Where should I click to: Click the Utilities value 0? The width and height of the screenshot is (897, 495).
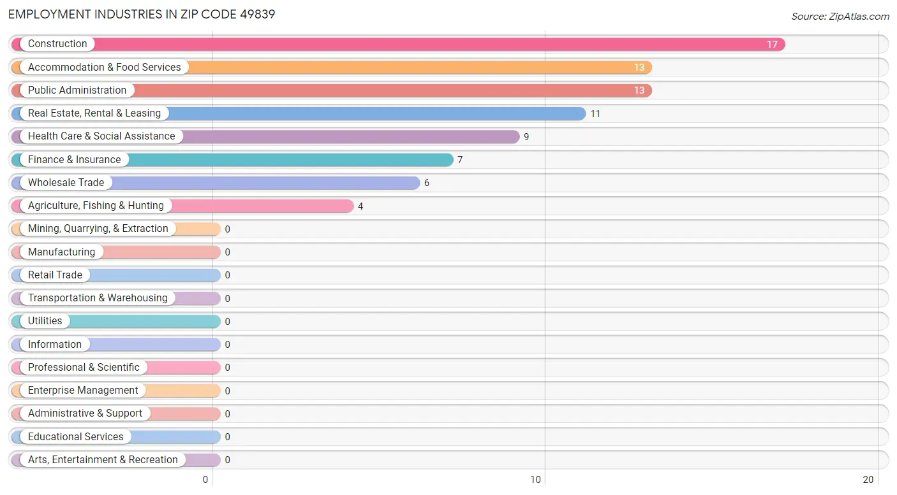click(228, 322)
